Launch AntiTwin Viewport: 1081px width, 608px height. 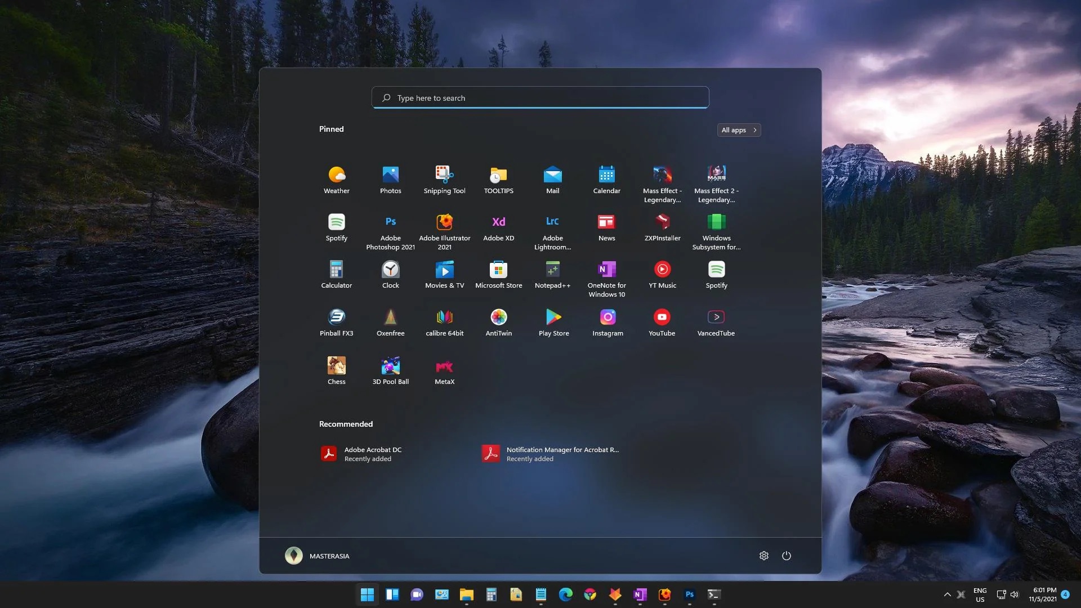click(x=499, y=323)
